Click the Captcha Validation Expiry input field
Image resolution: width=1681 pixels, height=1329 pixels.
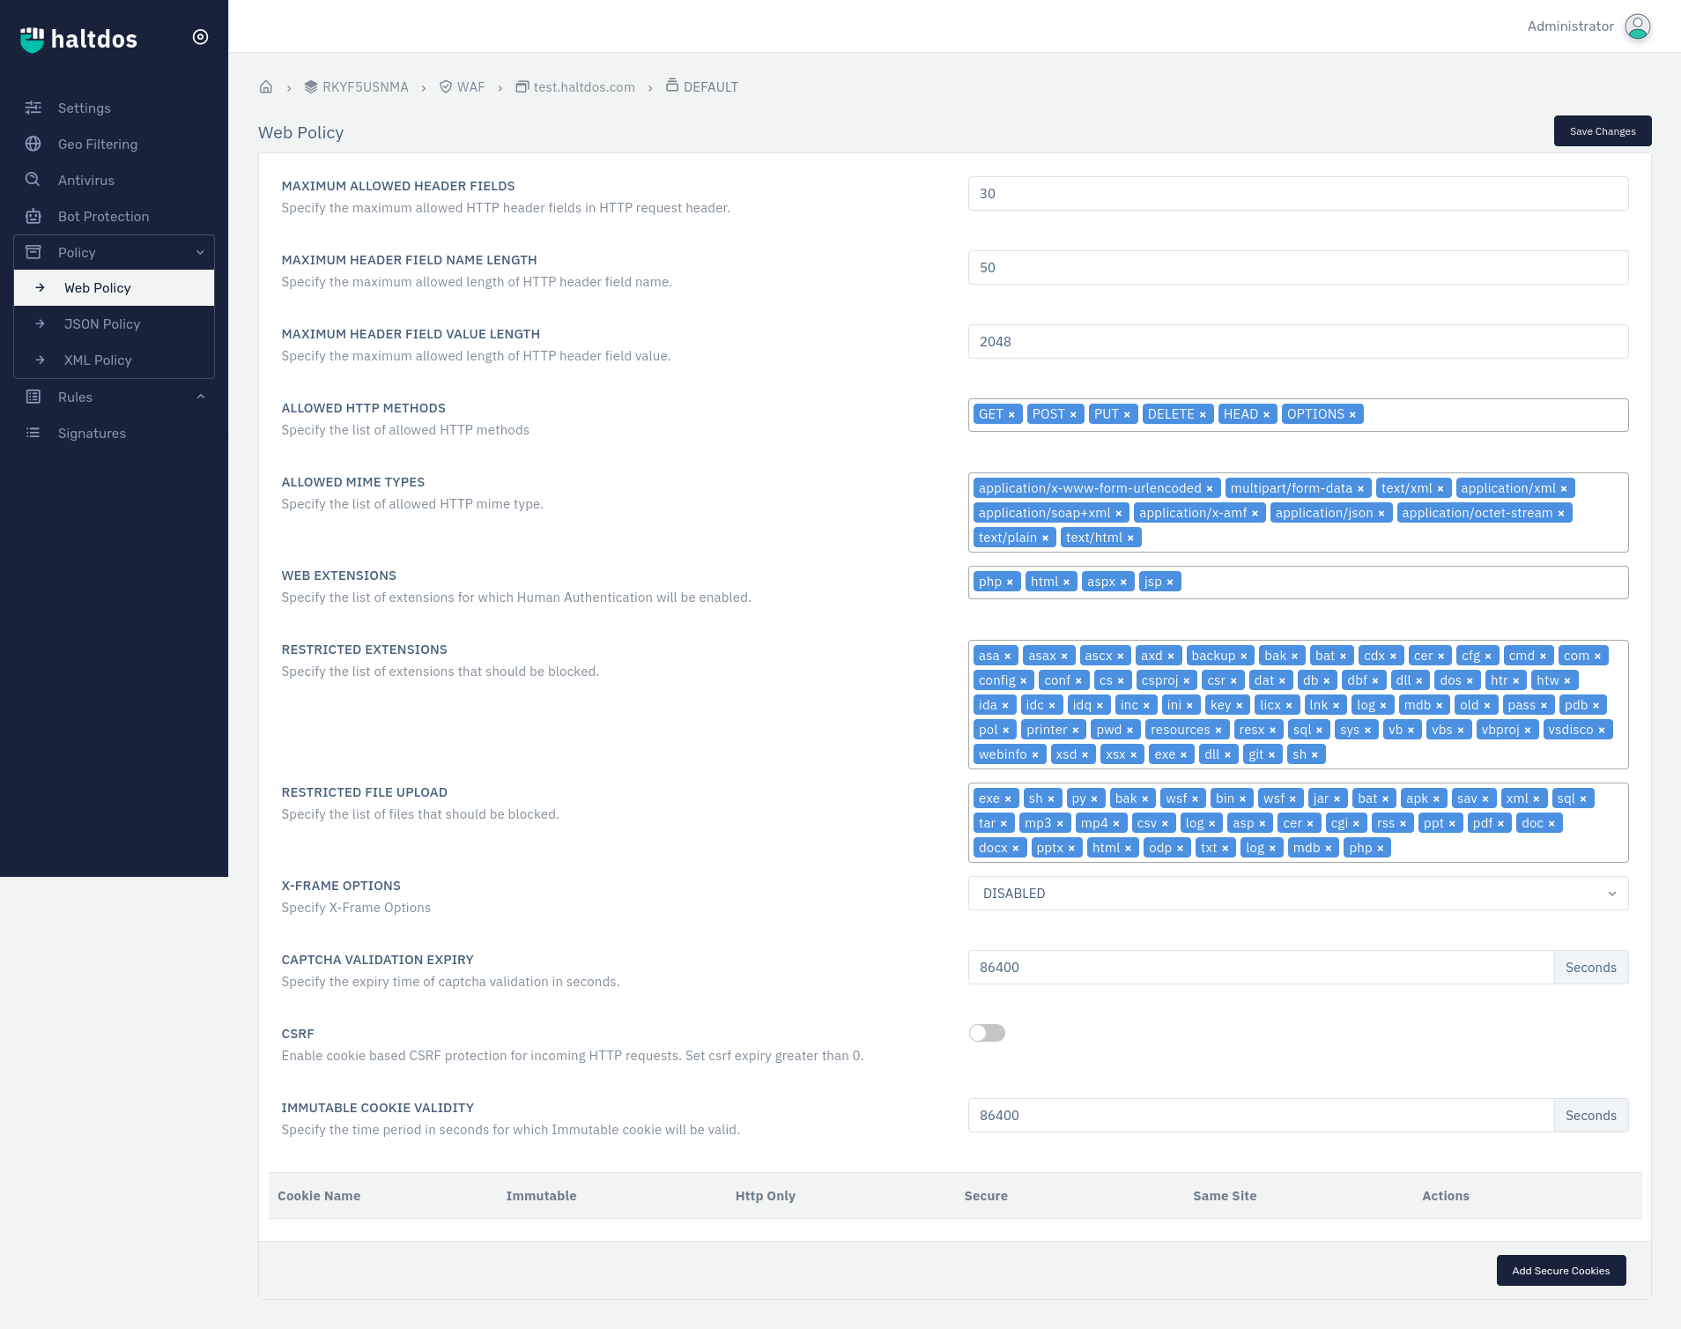click(x=1260, y=968)
